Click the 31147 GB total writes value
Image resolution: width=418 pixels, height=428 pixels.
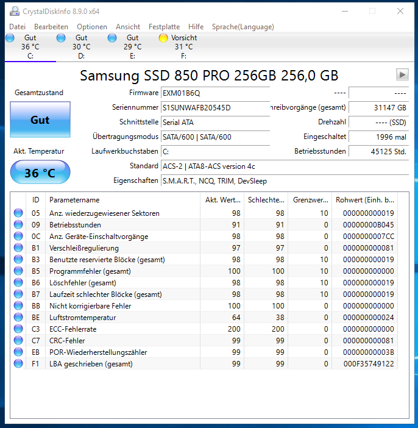[x=379, y=107]
